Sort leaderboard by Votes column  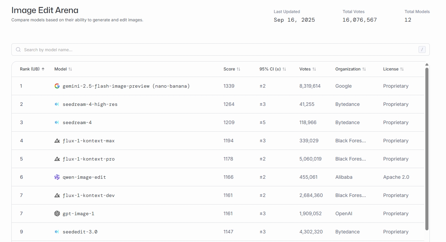[307, 69]
